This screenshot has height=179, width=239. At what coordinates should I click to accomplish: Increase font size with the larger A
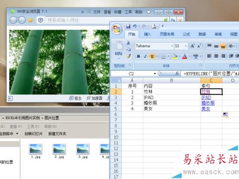tap(193, 46)
